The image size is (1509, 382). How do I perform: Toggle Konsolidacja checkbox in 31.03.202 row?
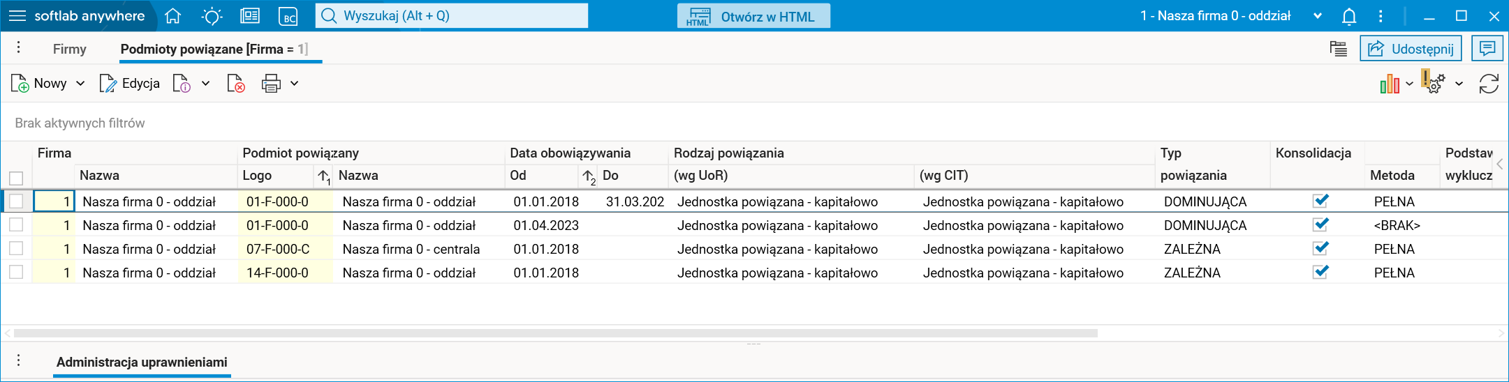[1320, 201]
